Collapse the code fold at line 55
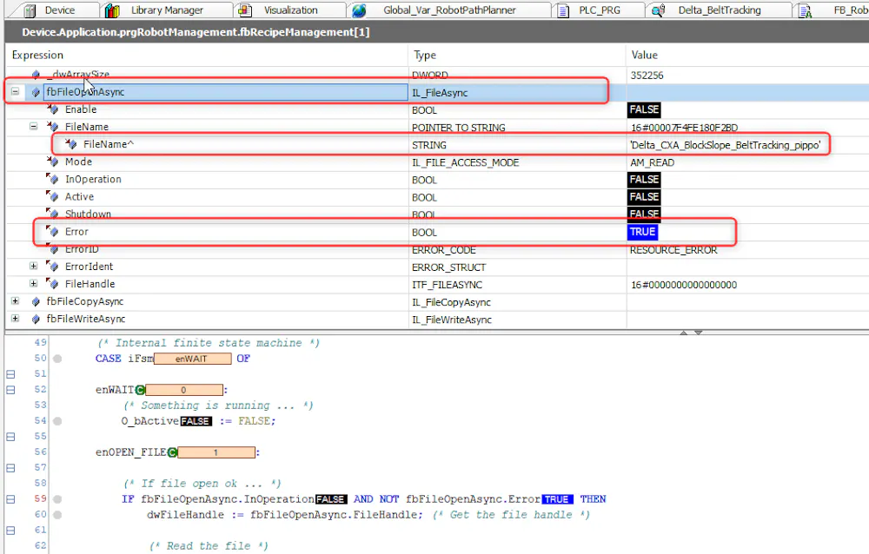Image resolution: width=869 pixels, height=554 pixels. pos(10,437)
